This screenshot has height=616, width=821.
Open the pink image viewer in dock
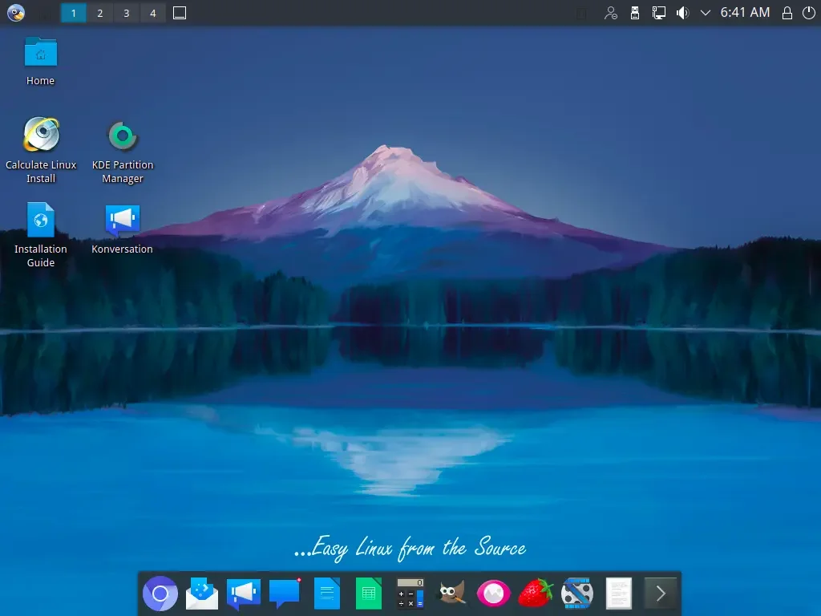tap(493, 594)
